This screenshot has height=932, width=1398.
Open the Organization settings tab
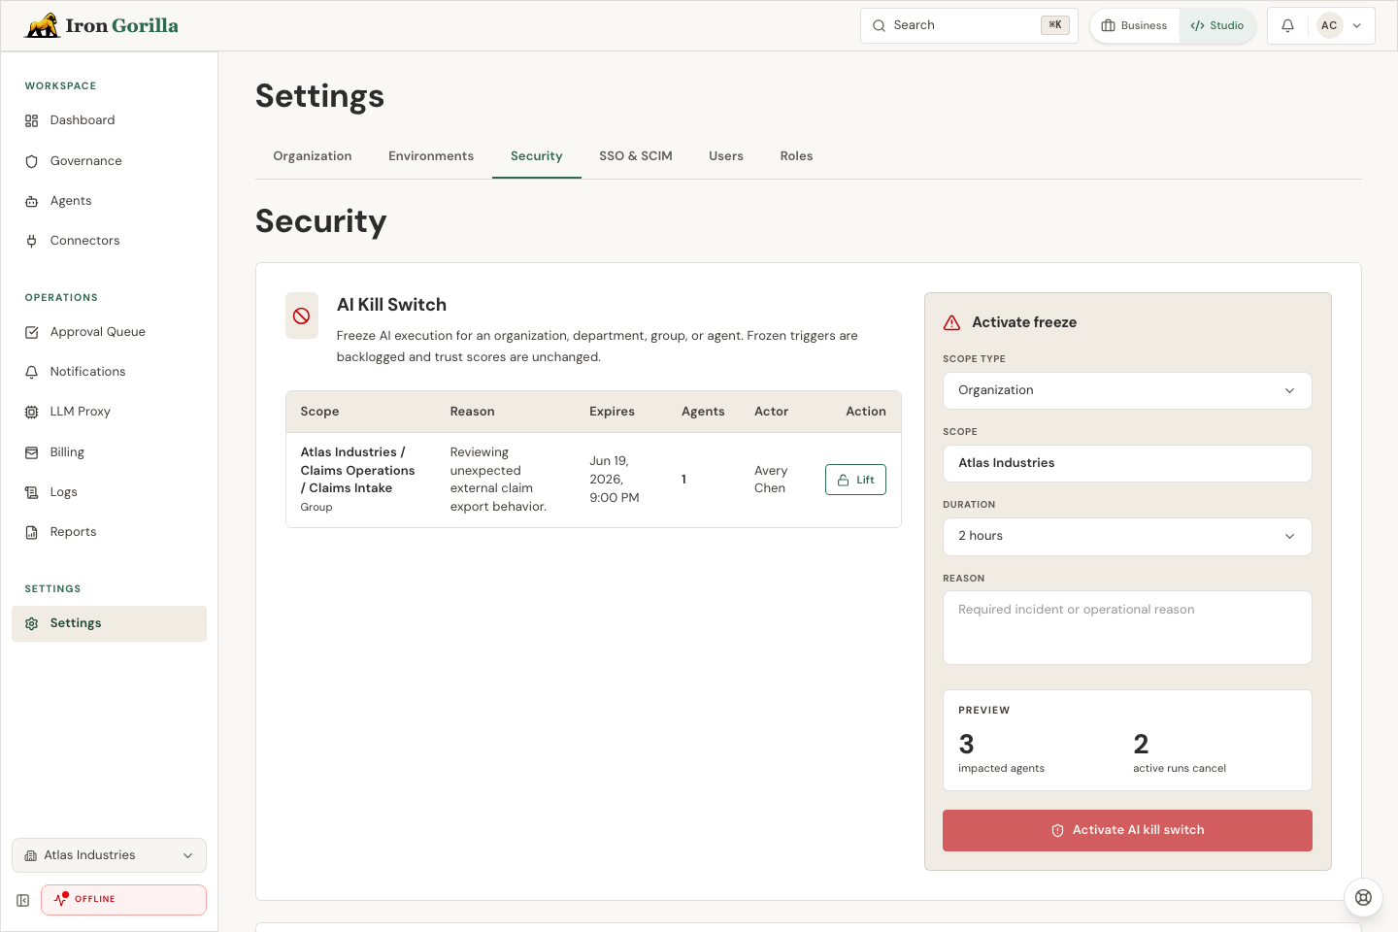[x=313, y=156]
